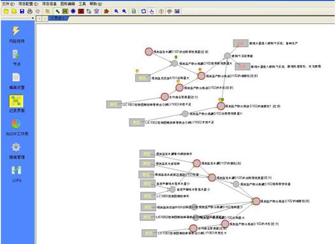Open the 工具 (Tools) menu

[82, 4]
